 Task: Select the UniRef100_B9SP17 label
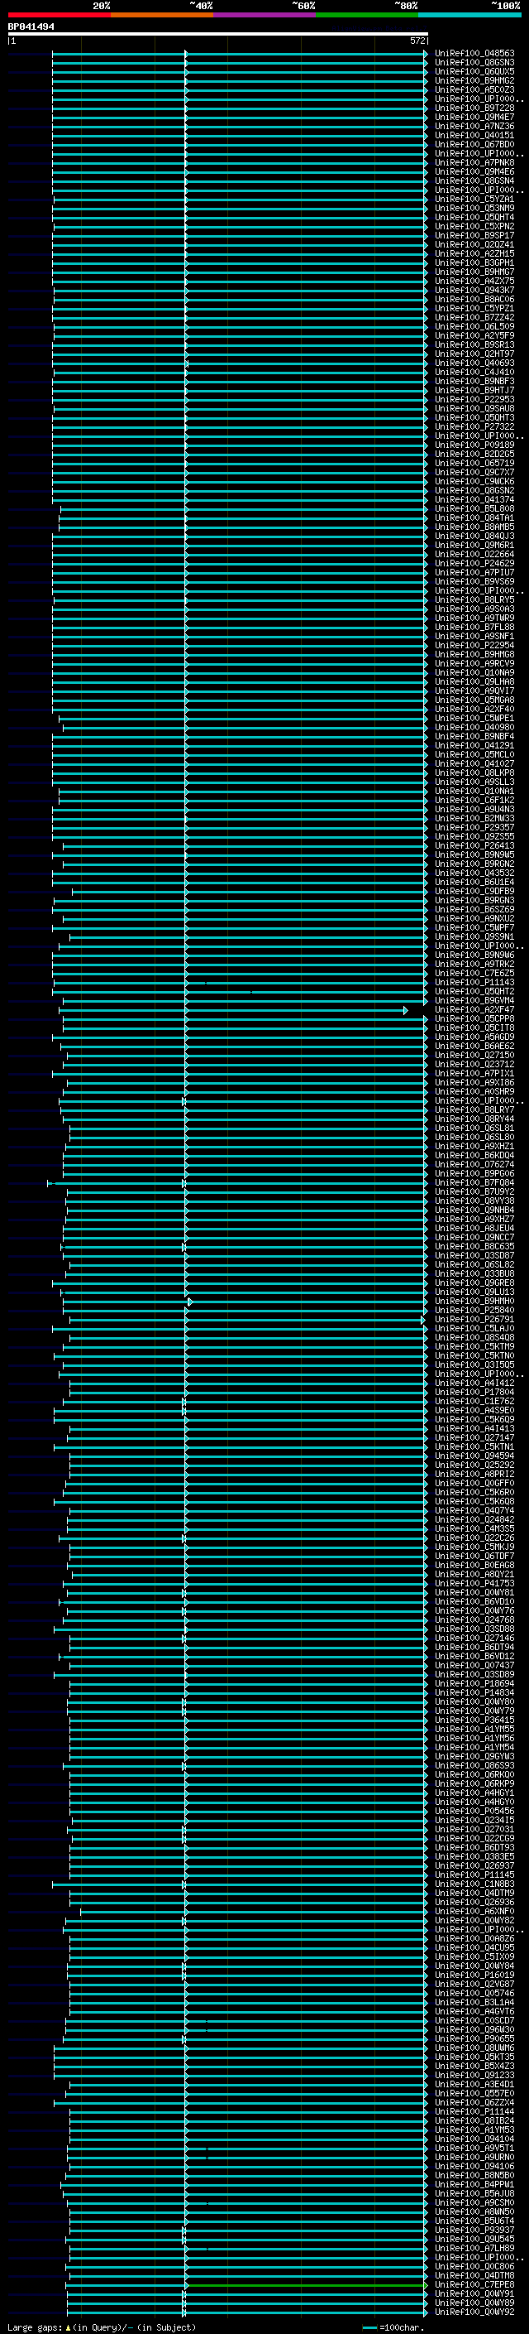pos(474,236)
